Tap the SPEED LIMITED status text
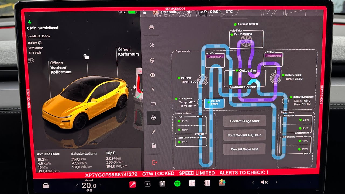The width and height of the screenshot is (345, 194). pos(197,173)
